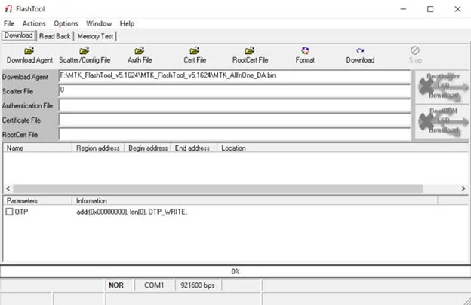Image resolution: width=471 pixels, height=305 pixels.
Task: Start flashing with the Download icon
Action: pyautogui.click(x=360, y=50)
